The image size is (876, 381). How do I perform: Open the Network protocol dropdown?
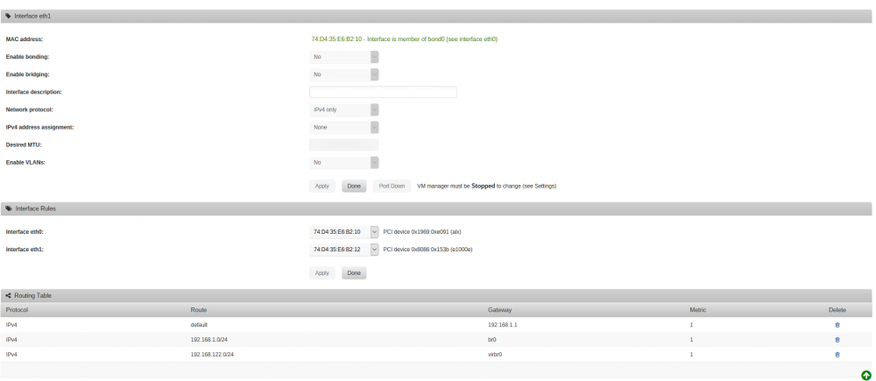click(344, 109)
